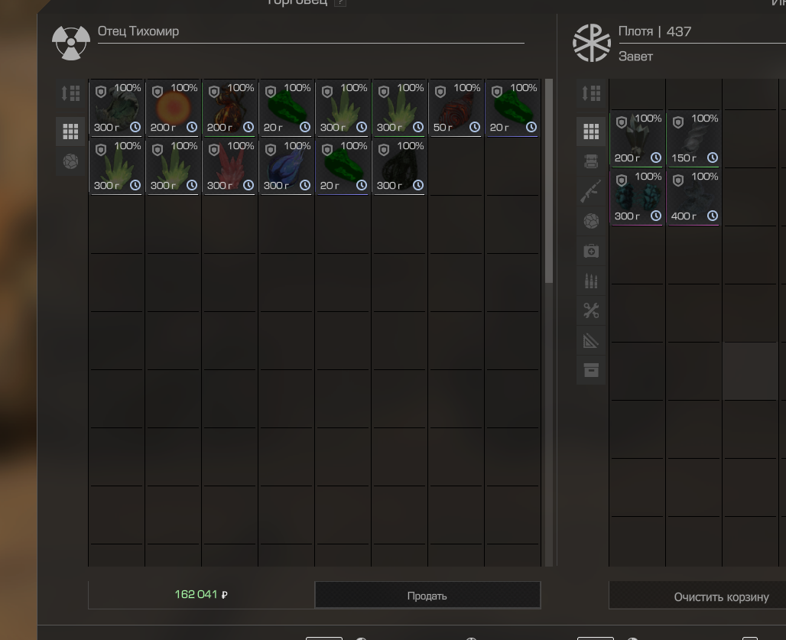Click Очистить корзину to clear the cart
Viewport: 786px width, 640px height.
[x=721, y=596]
